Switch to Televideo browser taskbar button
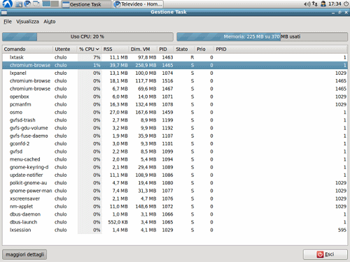Screen dimensions: 350x262 (x=138, y=4)
